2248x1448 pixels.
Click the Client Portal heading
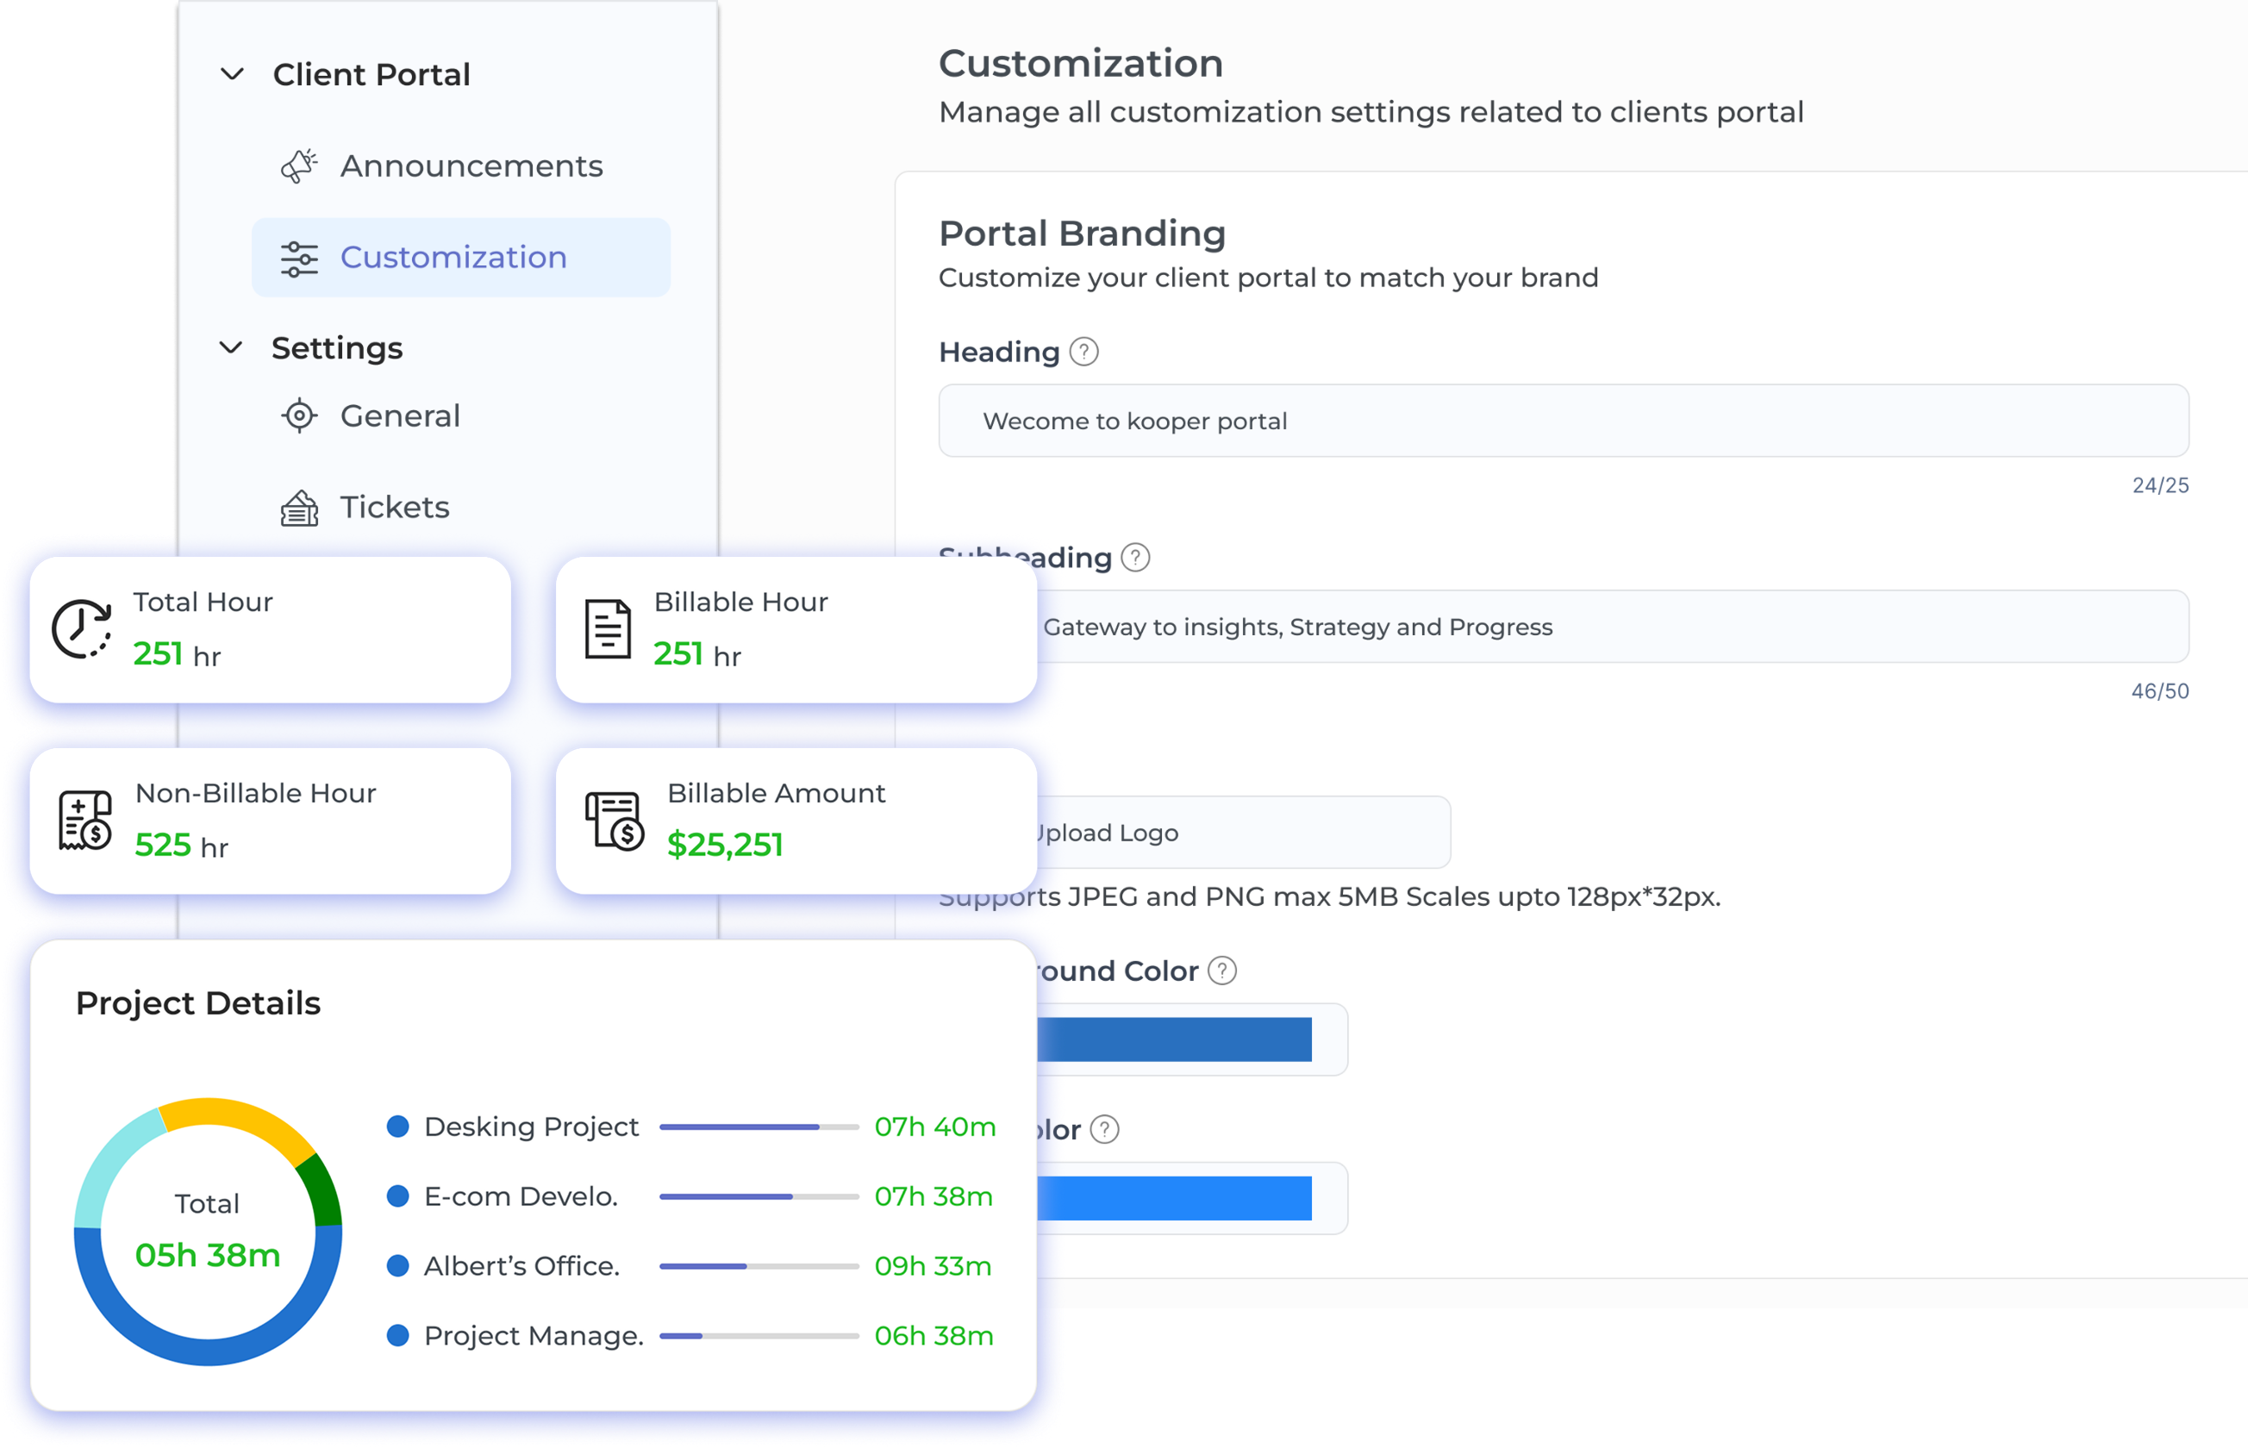(x=372, y=74)
